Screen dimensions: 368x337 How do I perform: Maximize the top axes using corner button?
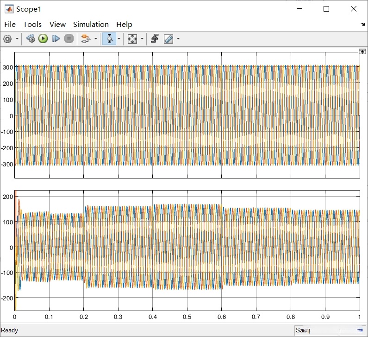click(362, 52)
